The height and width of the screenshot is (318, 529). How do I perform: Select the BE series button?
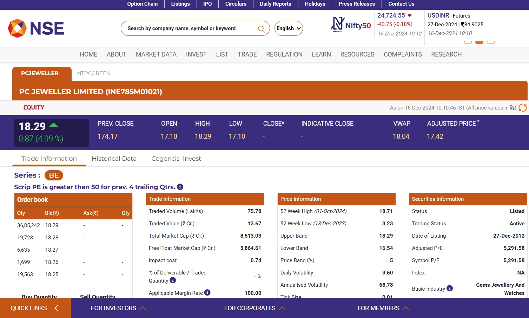click(54, 175)
